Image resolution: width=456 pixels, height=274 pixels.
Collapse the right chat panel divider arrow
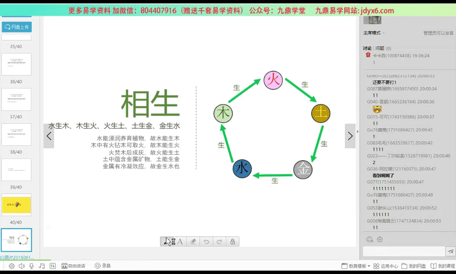coord(358,132)
